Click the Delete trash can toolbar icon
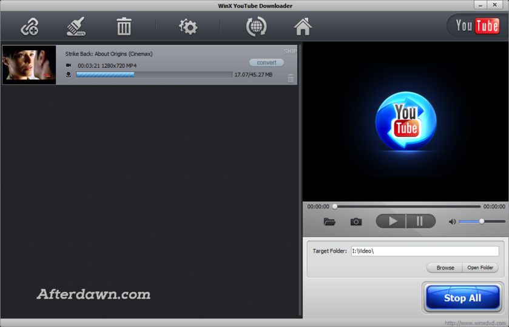The width and height of the screenshot is (509, 327). click(x=124, y=27)
